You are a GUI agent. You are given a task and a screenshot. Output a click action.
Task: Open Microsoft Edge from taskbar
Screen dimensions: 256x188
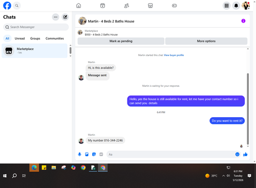pos(34,167)
